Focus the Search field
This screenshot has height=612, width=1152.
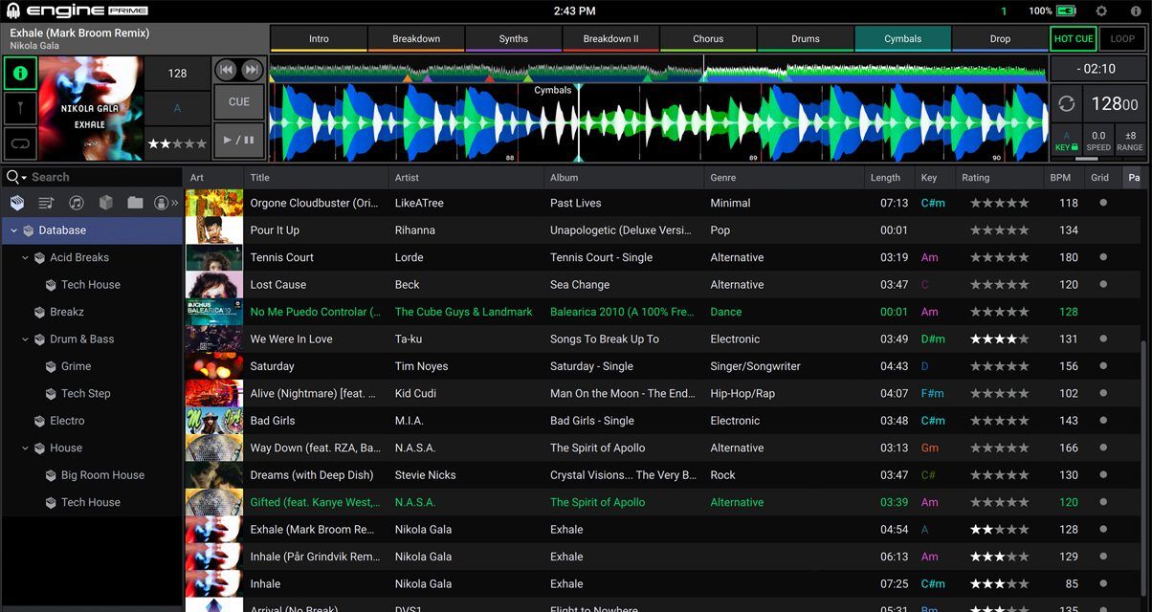point(103,177)
